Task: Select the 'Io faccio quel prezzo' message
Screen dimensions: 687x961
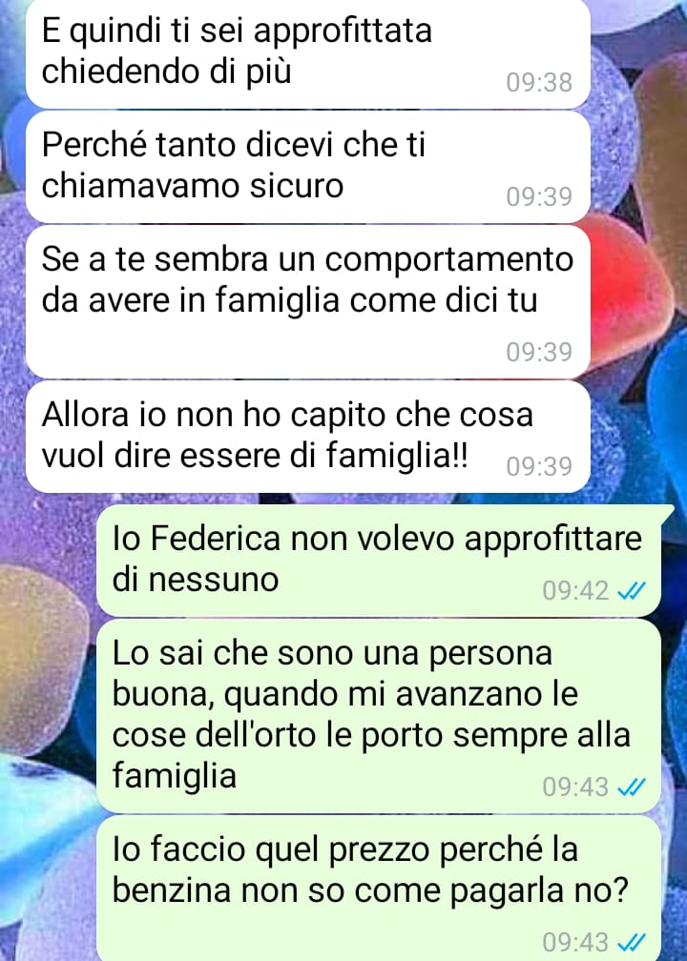Action: (379, 889)
